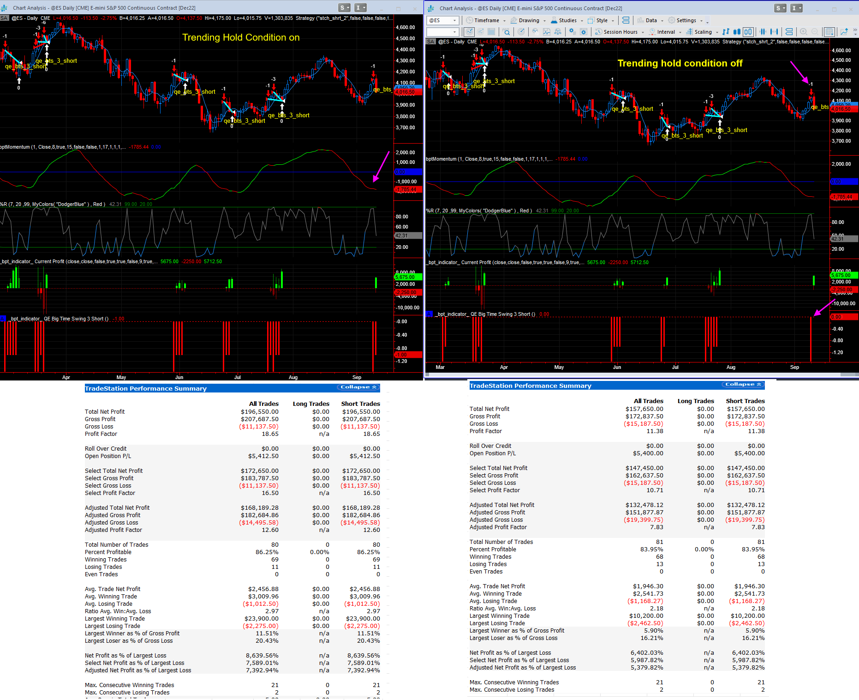Toggle the hollow candlestick style button
The image size is (859, 700).
[x=748, y=32]
